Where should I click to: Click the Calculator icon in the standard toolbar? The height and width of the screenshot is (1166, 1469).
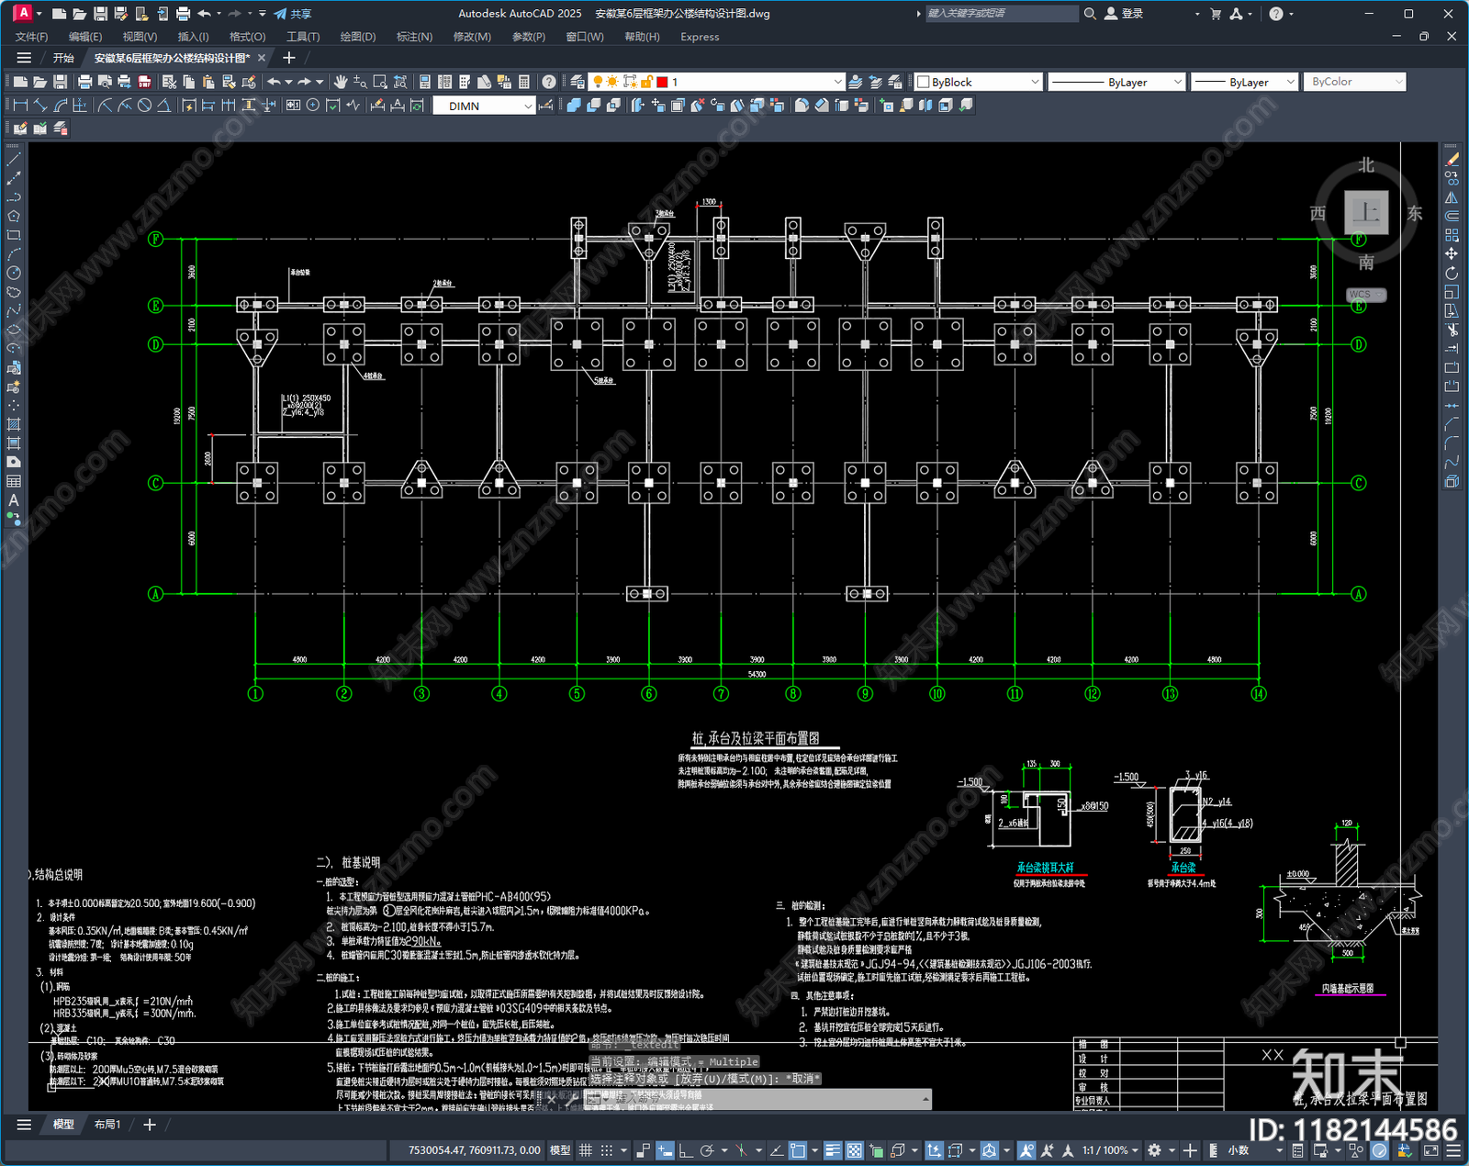tap(524, 82)
